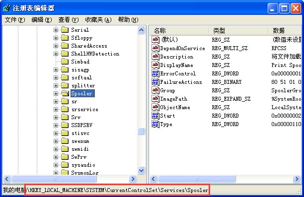
Task: Click the splitter folder icon
Action: (65, 85)
